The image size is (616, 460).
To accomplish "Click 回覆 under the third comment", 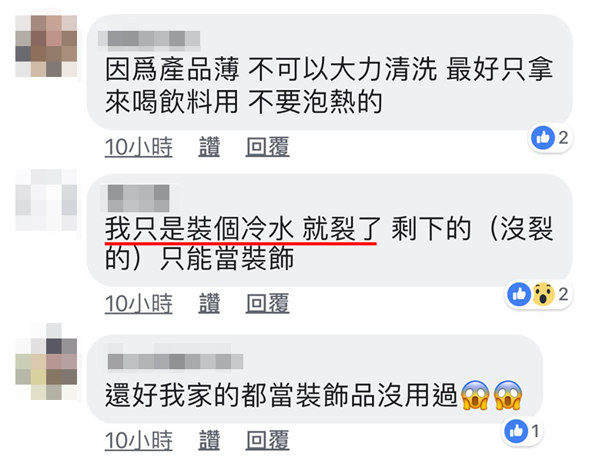I will (267, 440).
